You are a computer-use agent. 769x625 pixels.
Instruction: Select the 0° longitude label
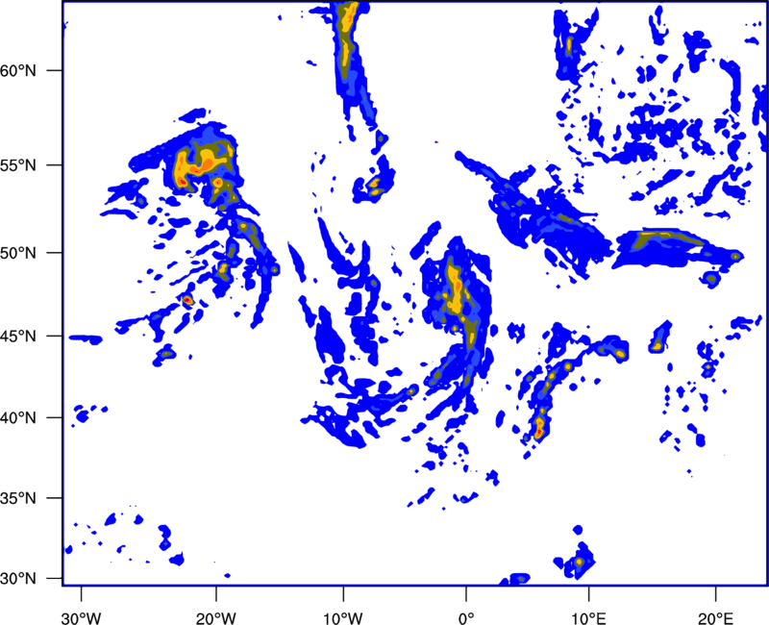coord(466,618)
